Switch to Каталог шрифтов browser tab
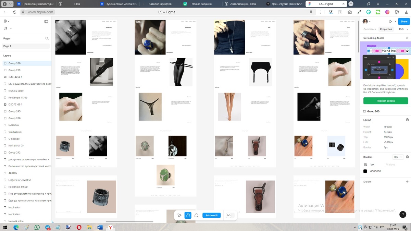This screenshot has width=411, height=231. (x=160, y=4)
